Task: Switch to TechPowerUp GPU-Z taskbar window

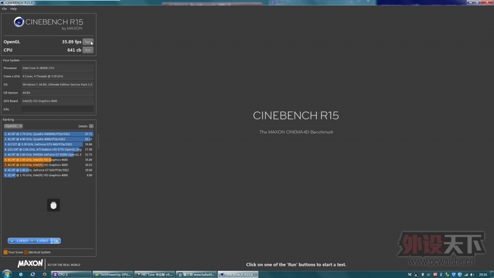Action: [x=113, y=275]
